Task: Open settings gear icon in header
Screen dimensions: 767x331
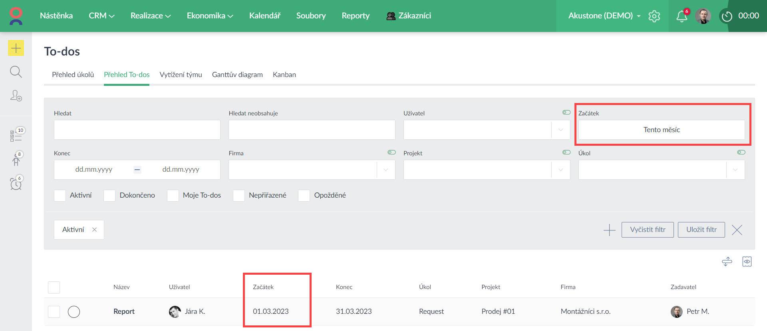Action: tap(654, 16)
